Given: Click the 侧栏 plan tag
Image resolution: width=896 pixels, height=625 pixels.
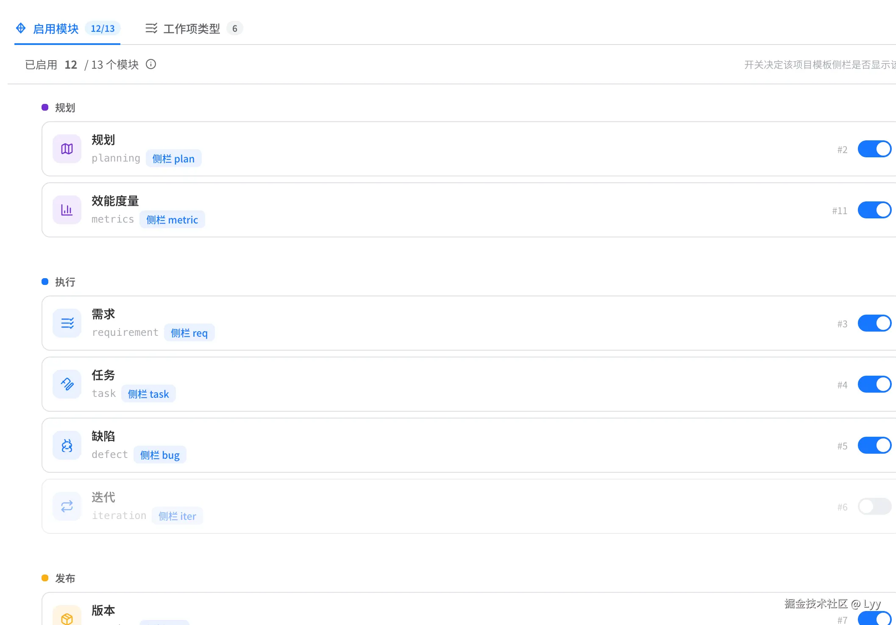Looking at the screenshot, I should tap(173, 159).
